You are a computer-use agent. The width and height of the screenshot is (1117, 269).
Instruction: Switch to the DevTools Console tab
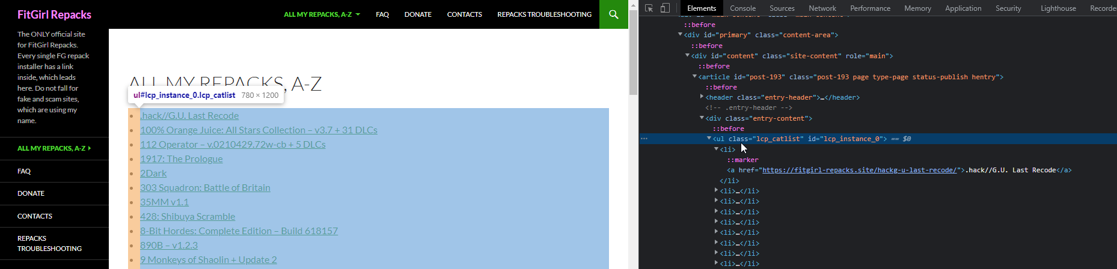tap(742, 8)
